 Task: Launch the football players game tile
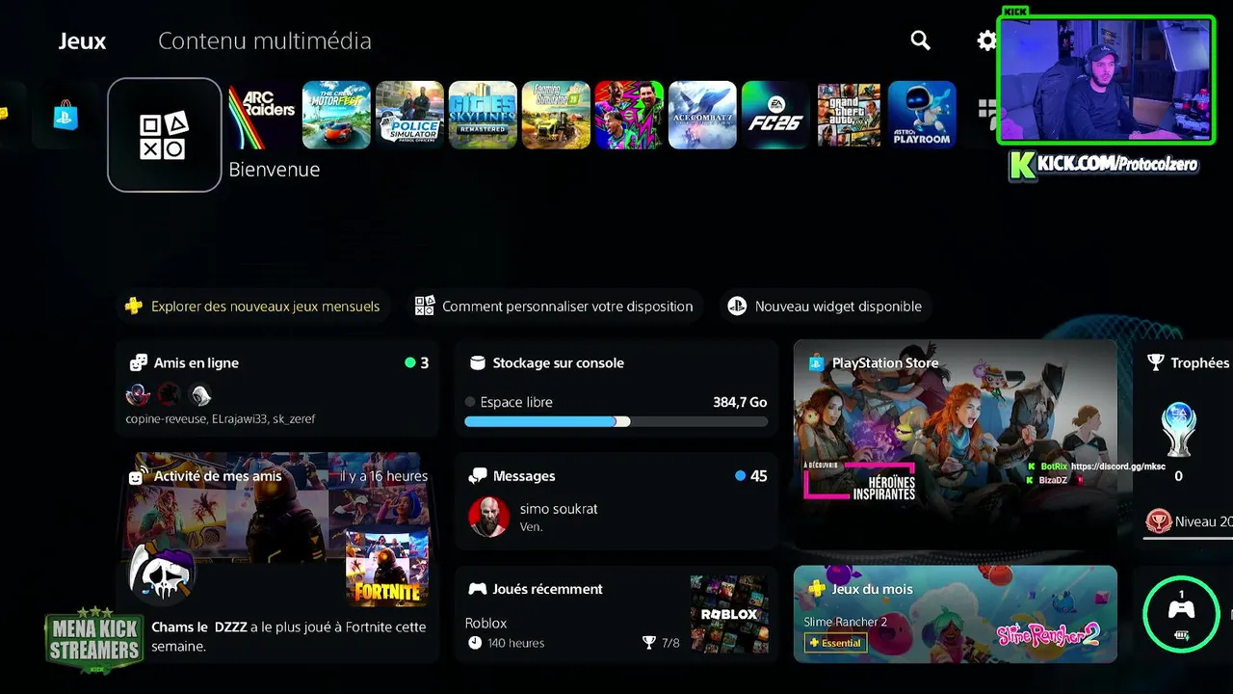(x=629, y=115)
